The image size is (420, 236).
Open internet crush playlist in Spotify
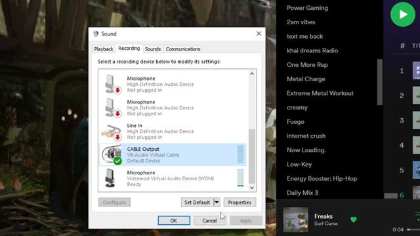(x=306, y=136)
